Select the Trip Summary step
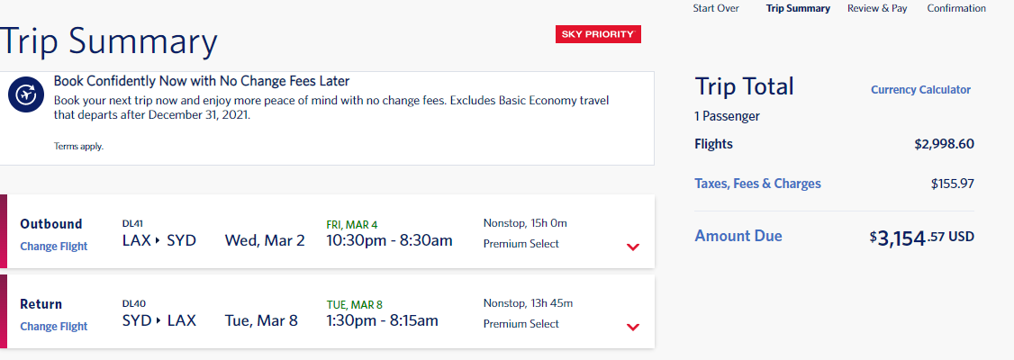This screenshot has width=1014, height=360. [798, 8]
